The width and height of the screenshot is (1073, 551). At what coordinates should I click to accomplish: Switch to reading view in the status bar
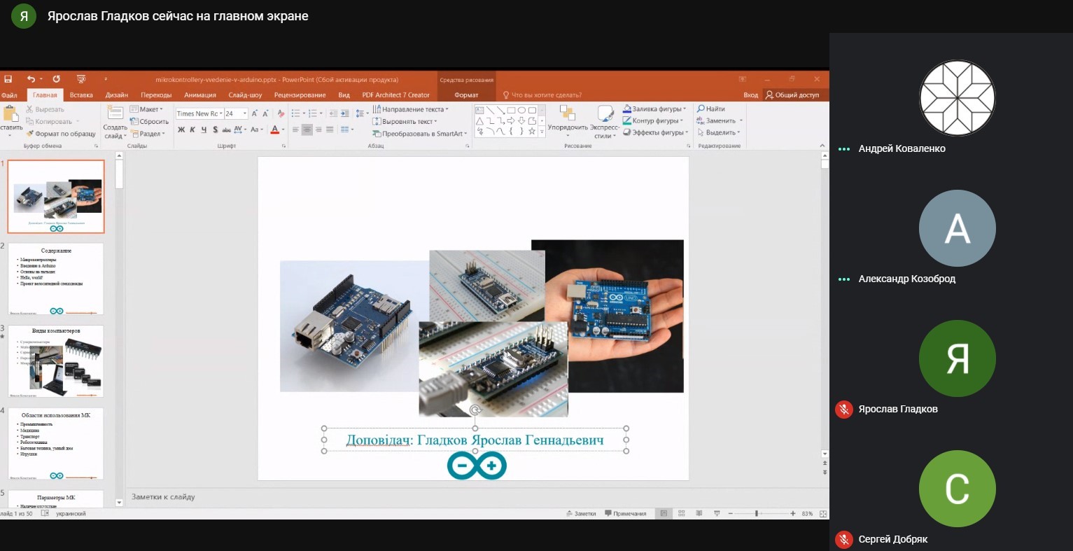coord(699,513)
